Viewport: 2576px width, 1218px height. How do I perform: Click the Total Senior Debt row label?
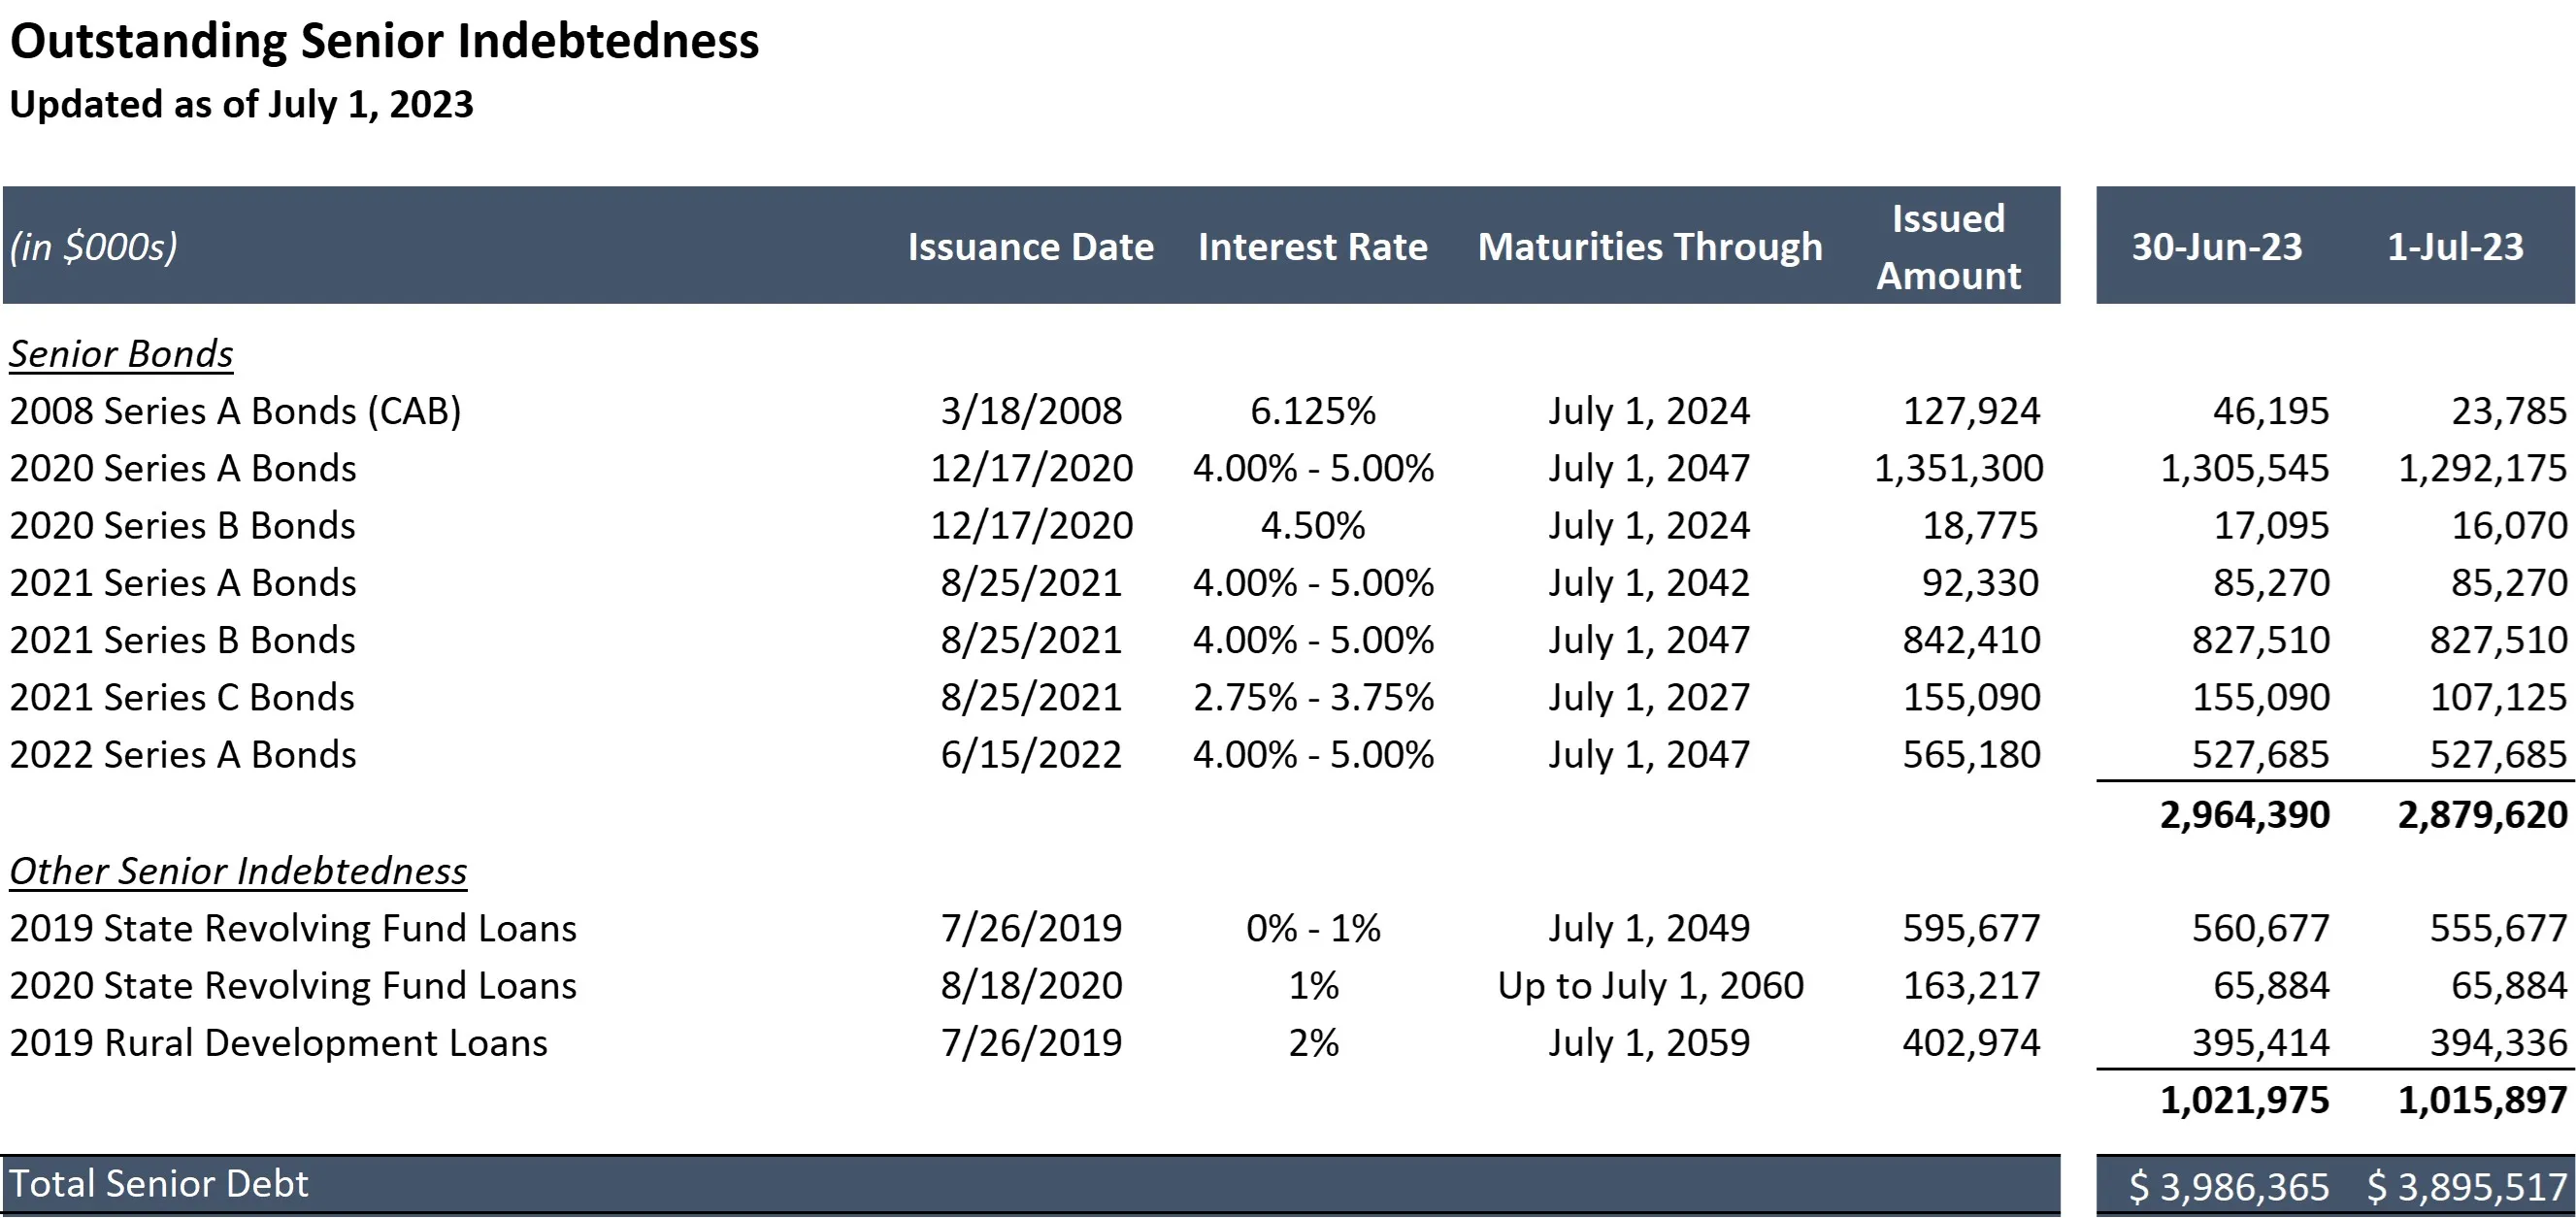(x=159, y=1184)
